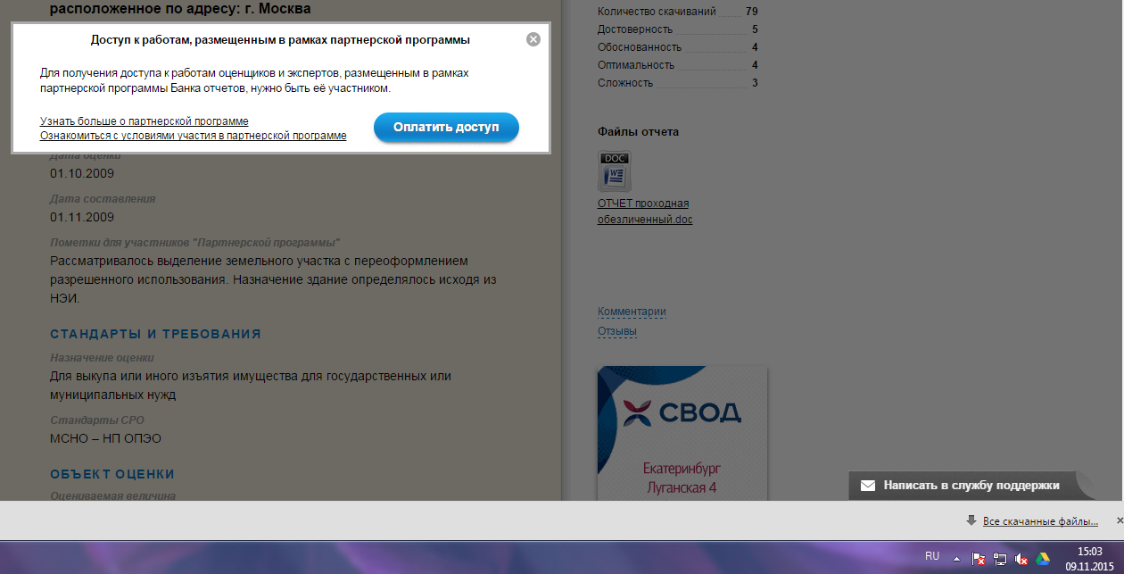Click the network connection tray icon
The image size is (1124, 574).
pos(1000,559)
